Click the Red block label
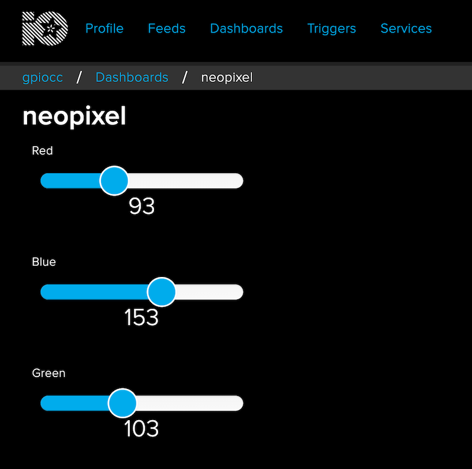 (42, 151)
